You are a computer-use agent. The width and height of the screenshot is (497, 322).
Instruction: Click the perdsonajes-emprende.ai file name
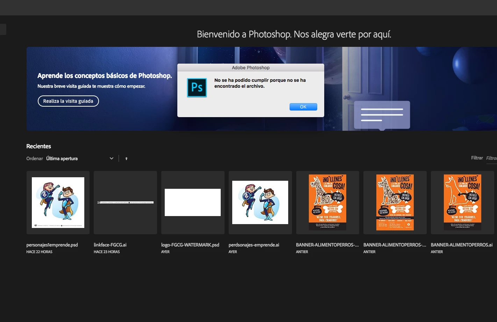tap(254, 245)
